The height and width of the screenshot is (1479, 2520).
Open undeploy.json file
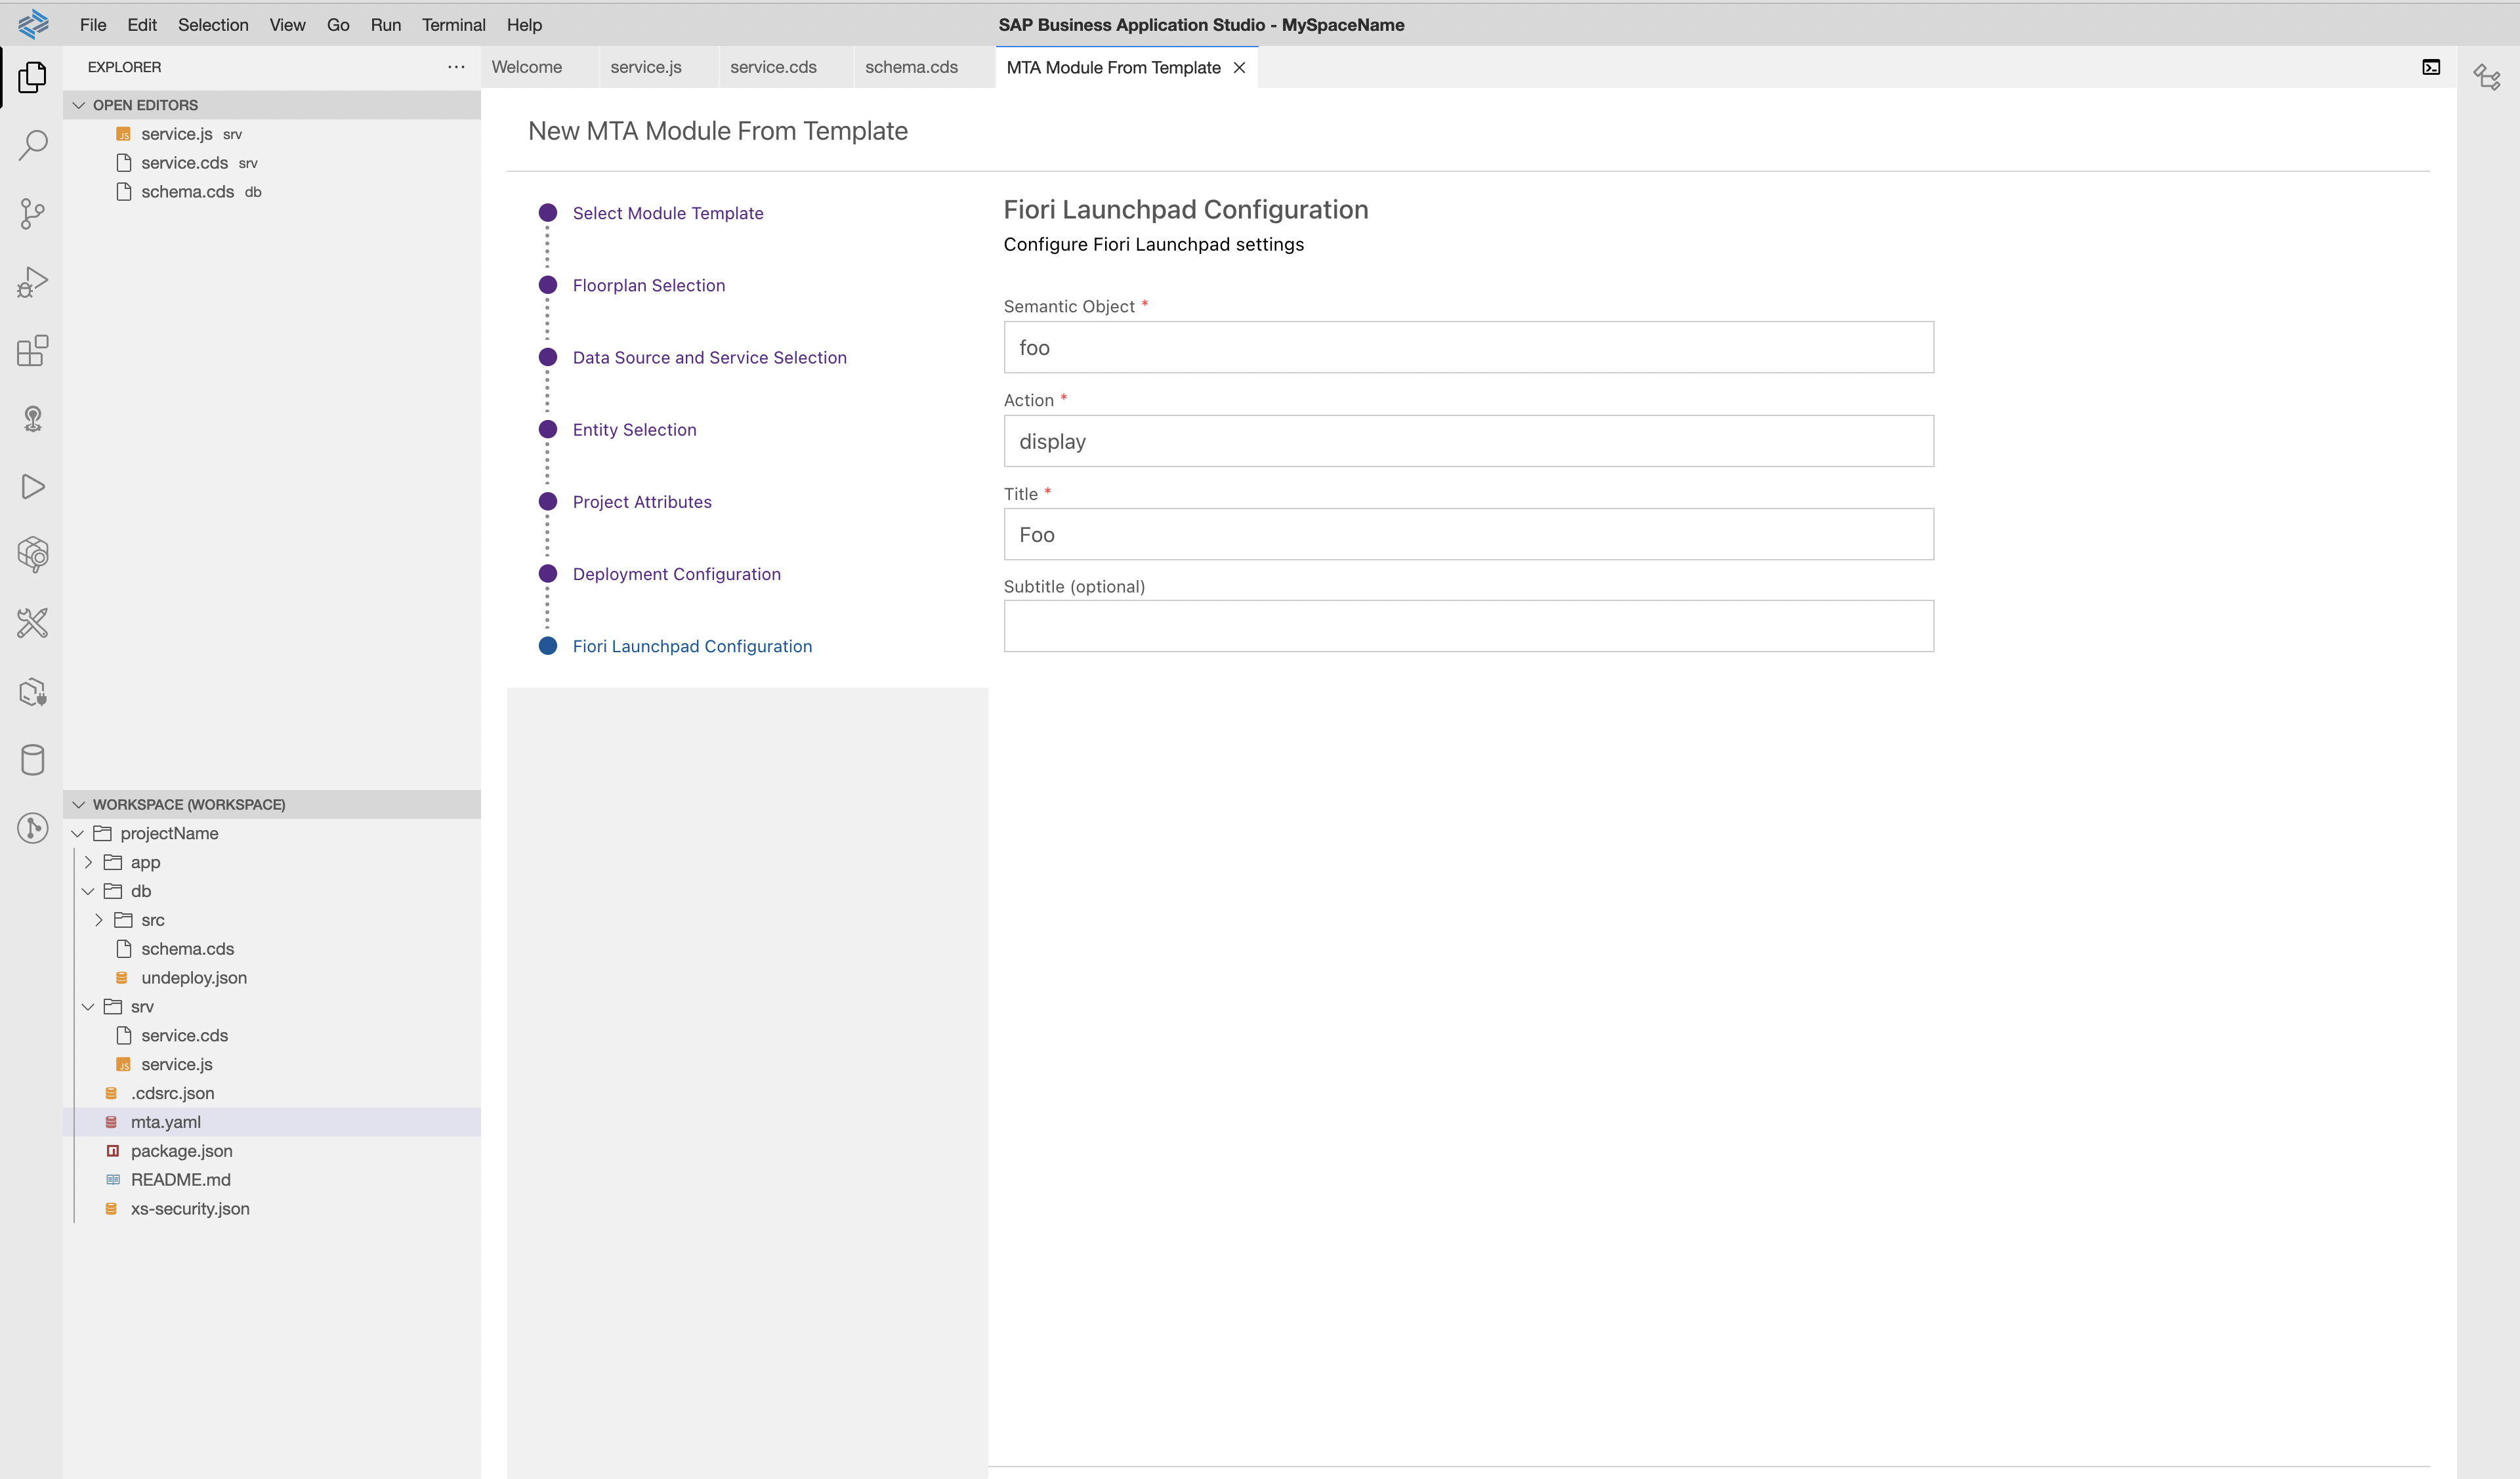coord(272,978)
